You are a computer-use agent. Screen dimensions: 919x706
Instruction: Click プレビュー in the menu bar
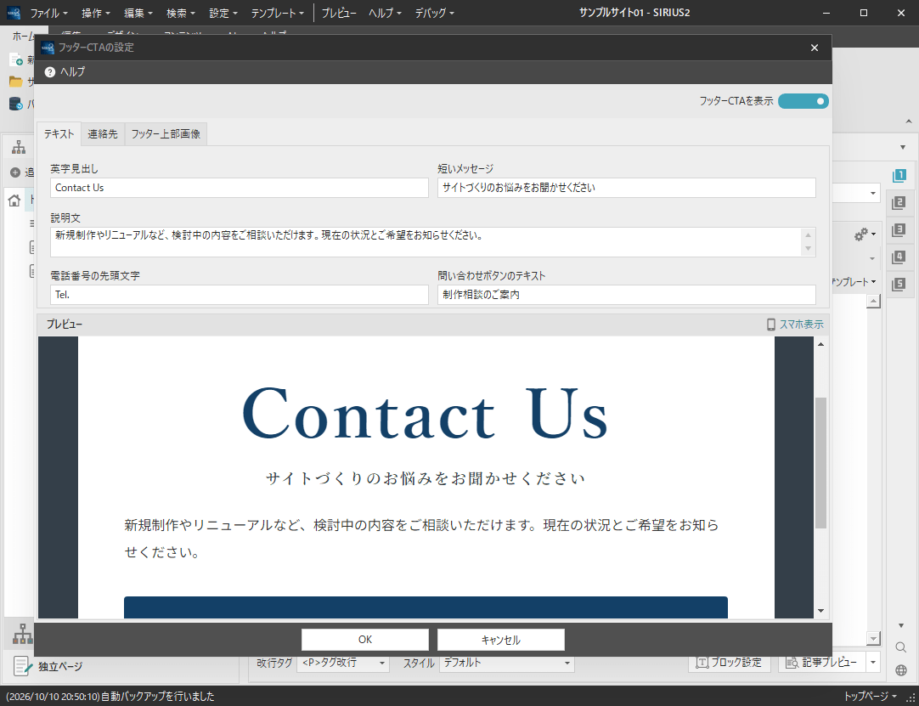pyautogui.click(x=339, y=13)
